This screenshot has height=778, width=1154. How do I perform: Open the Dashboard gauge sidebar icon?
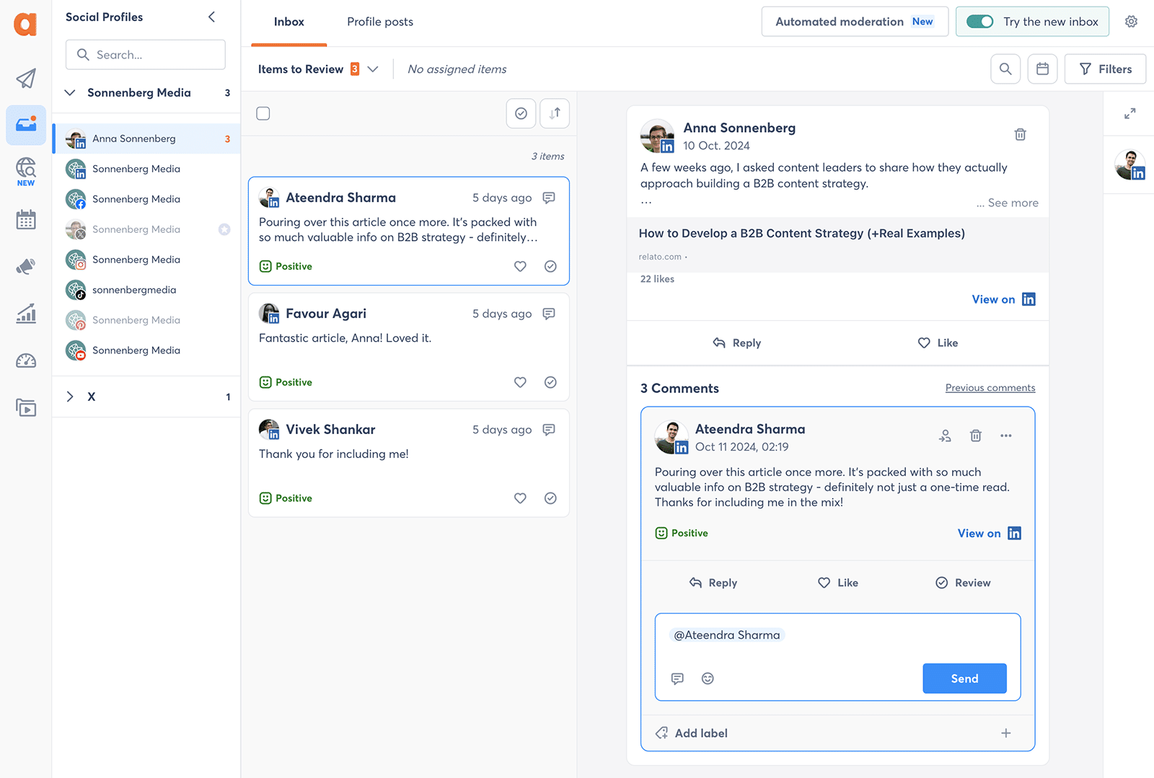coord(26,361)
